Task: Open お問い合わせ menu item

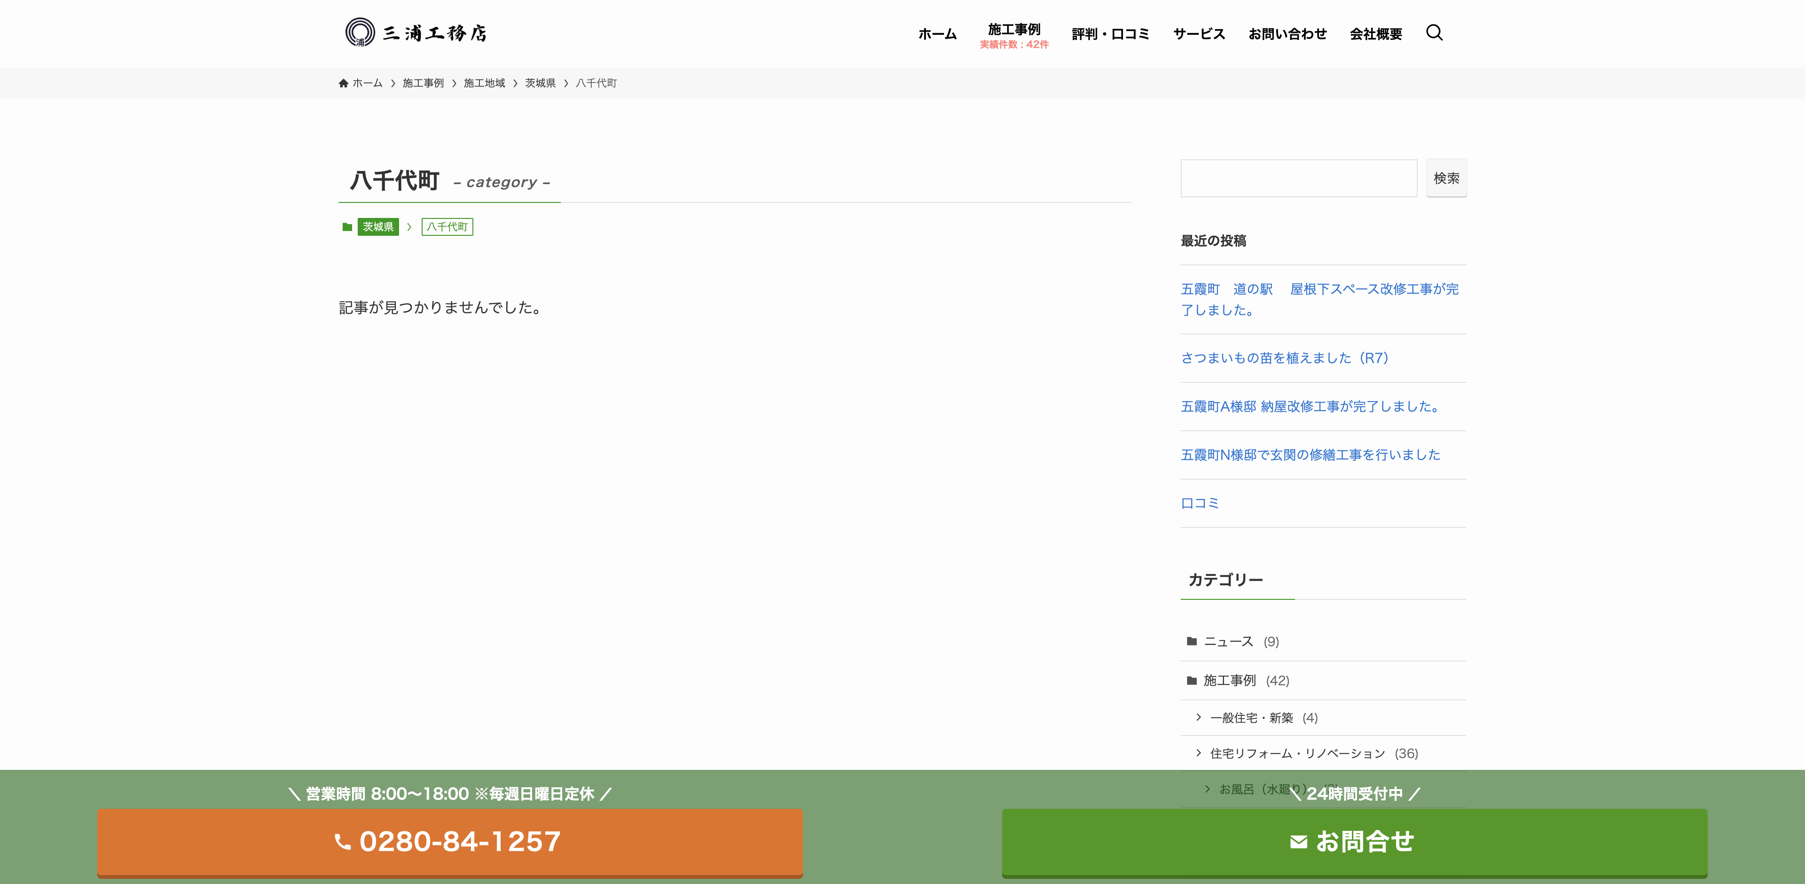Action: (x=1287, y=34)
